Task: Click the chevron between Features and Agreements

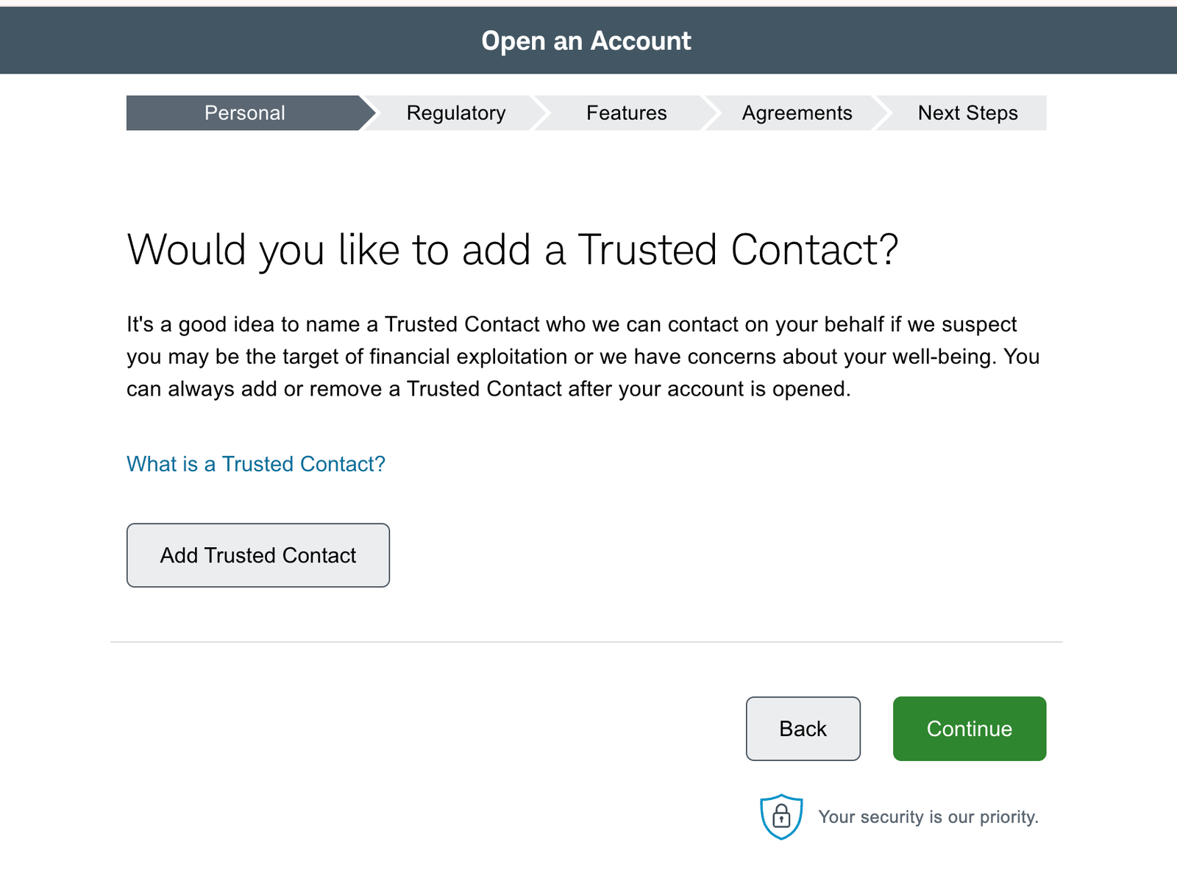Action: pyautogui.click(x=711, y=113)
